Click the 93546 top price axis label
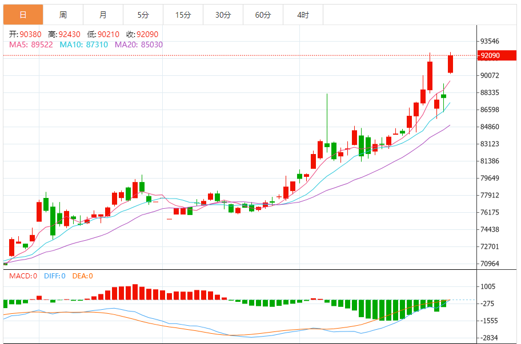 (490, 42)
